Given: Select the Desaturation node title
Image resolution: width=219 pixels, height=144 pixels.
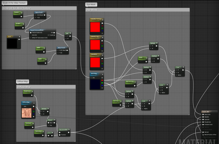Looking at the screenshot, I should (64, 130).
